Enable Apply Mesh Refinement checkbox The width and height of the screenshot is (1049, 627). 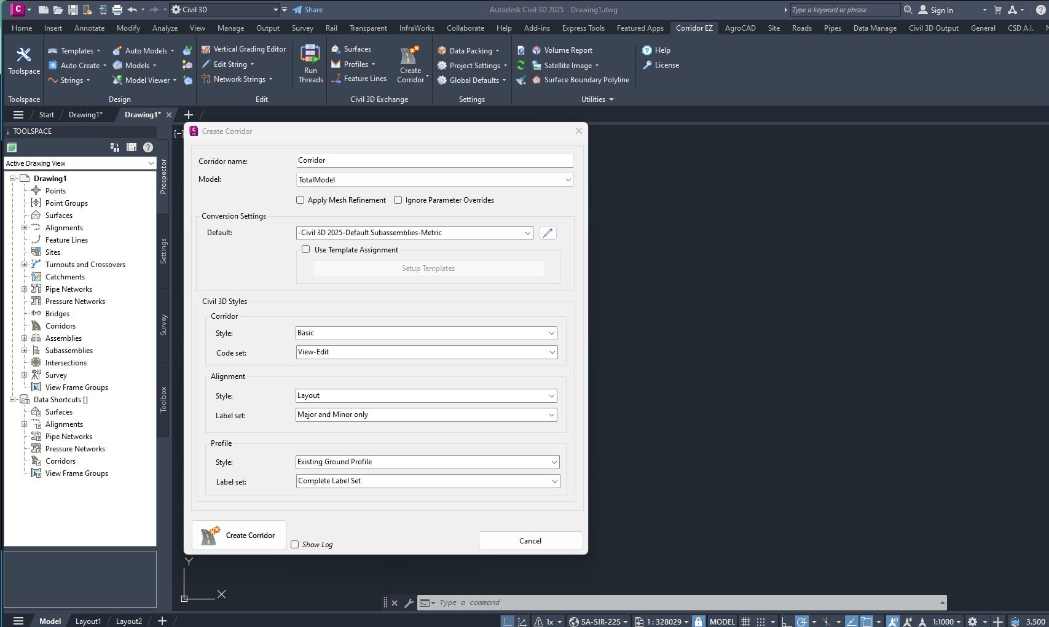300,200
